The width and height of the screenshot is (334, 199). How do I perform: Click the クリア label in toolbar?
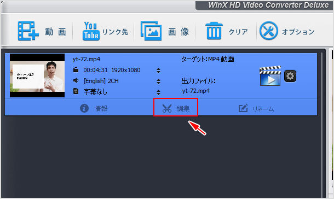click(x=238, y=32)
